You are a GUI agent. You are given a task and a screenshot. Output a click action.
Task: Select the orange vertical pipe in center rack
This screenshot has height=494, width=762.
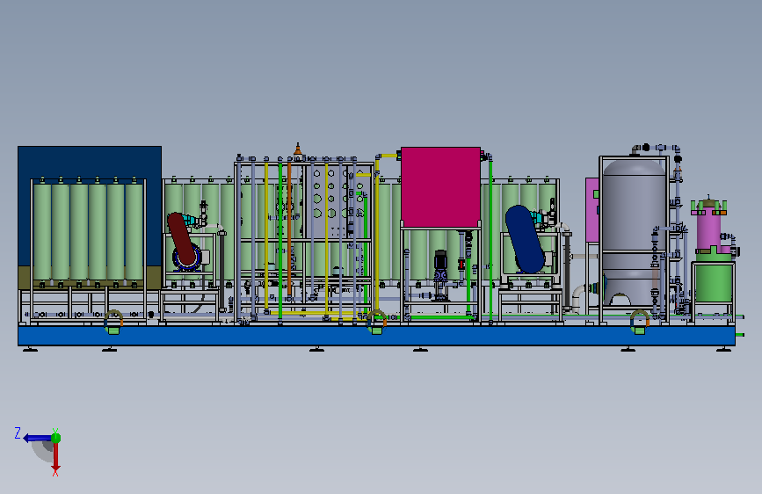click(x=289, y=229)
